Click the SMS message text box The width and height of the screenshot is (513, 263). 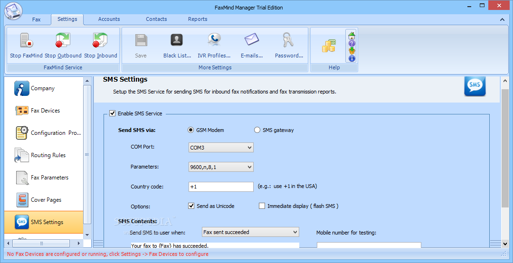tap(215, 245)
